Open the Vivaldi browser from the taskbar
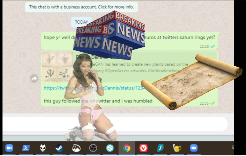 [x=143, y=148]
